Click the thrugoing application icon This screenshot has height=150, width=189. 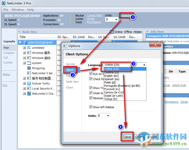[29, 68]
